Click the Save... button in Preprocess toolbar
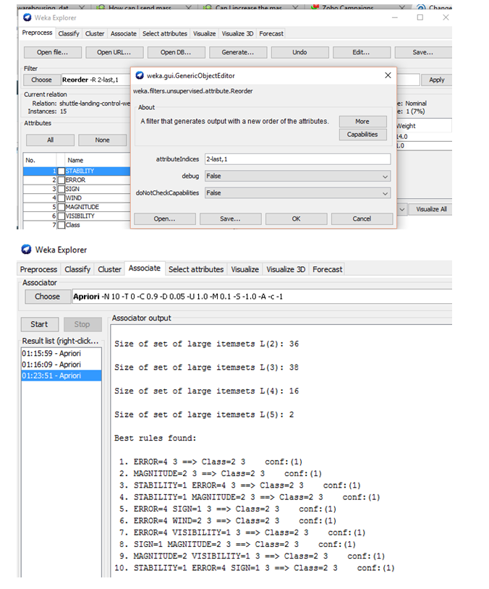 (x=423, y=53)
